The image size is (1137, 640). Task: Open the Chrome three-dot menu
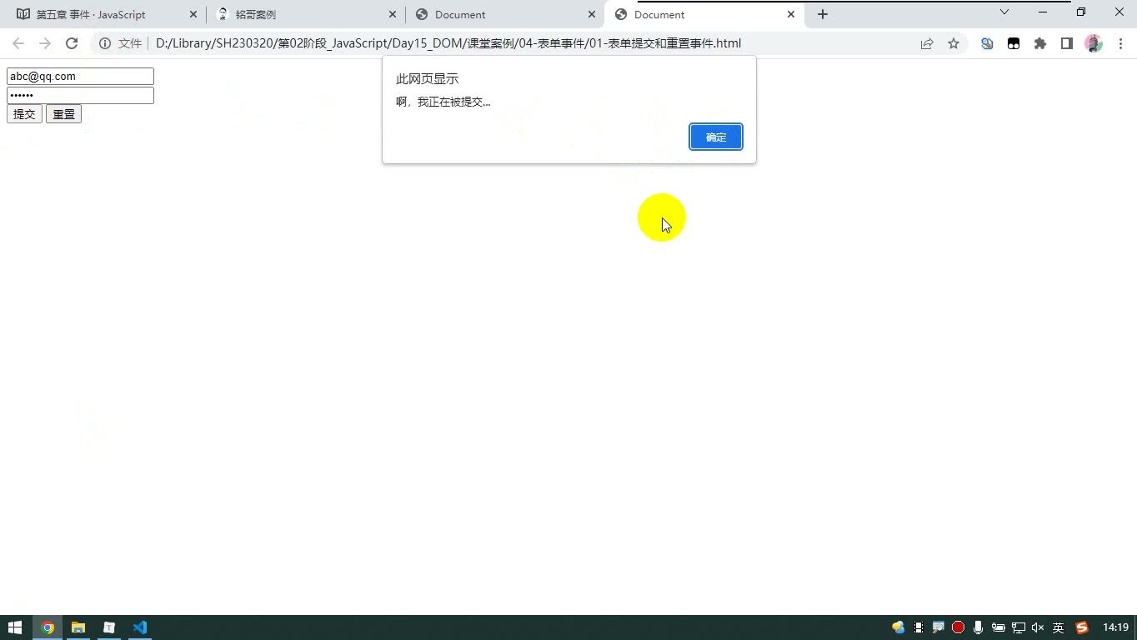coord(1120,43)
